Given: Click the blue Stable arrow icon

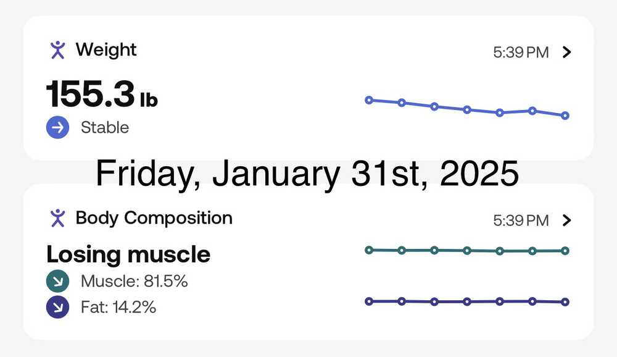Looking at the screenshot, I should click(x=57, y=128).
